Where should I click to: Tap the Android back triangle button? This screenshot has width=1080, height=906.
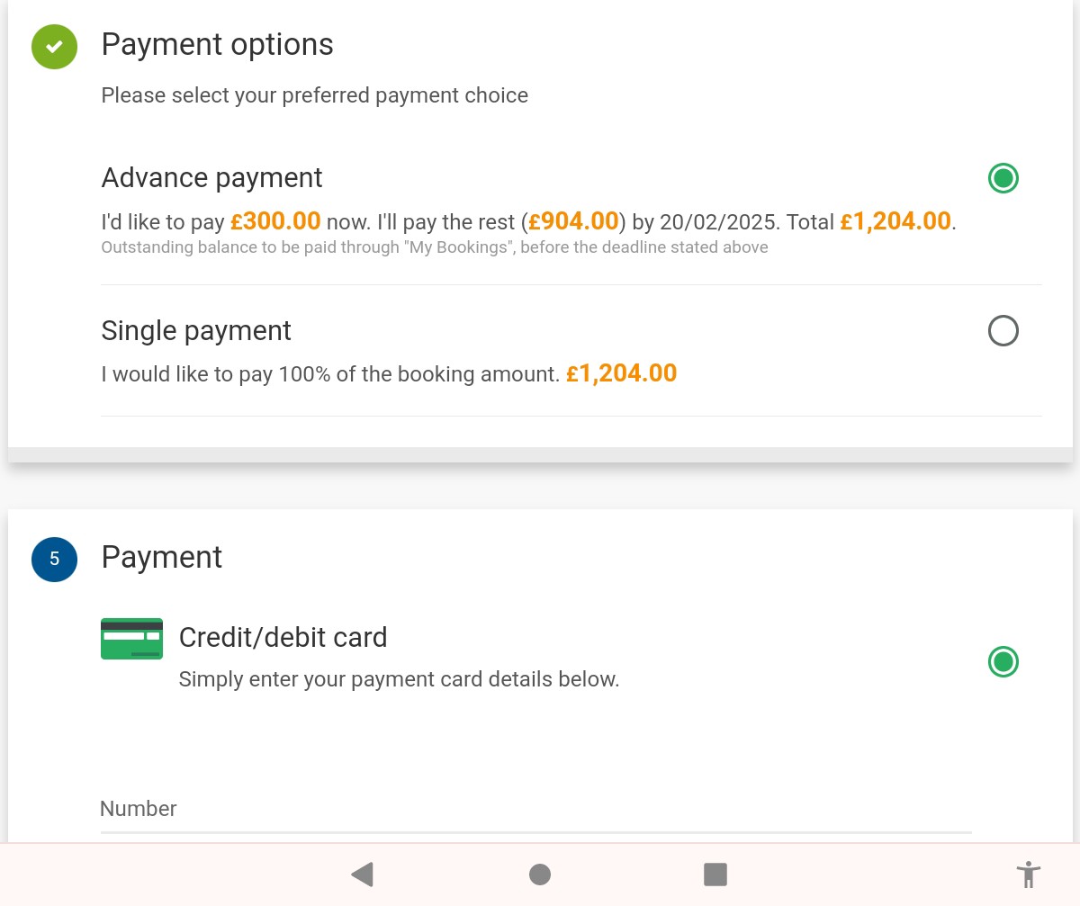pyautogui.click(x=362, y=874)
